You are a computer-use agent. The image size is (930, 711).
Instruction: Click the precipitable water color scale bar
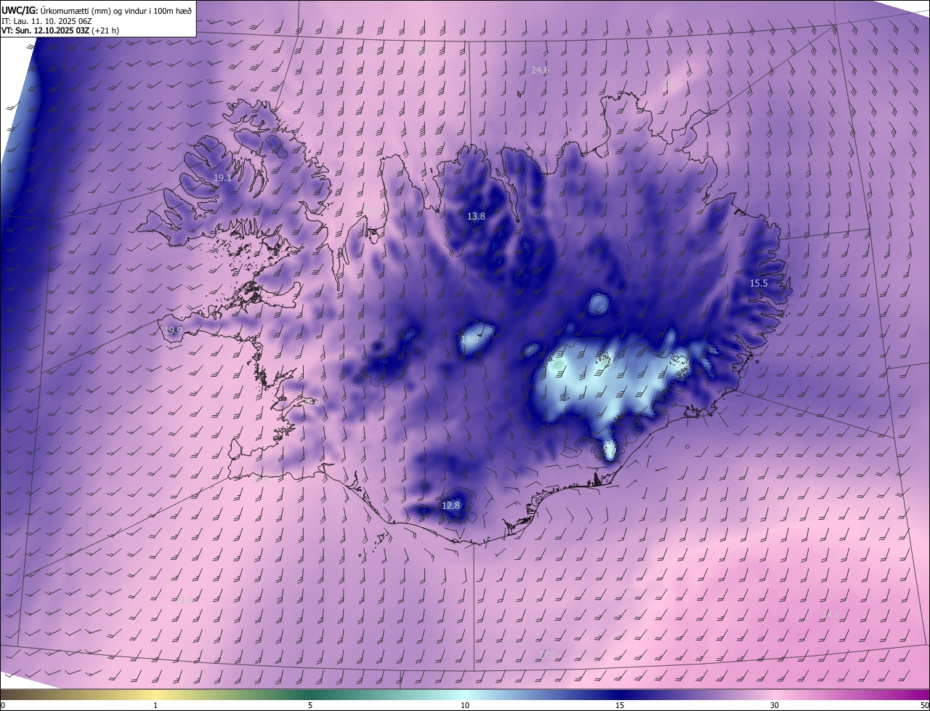click(x=465, y=695)
